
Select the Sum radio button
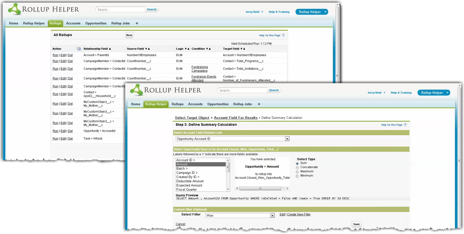(x=297, y=163)
